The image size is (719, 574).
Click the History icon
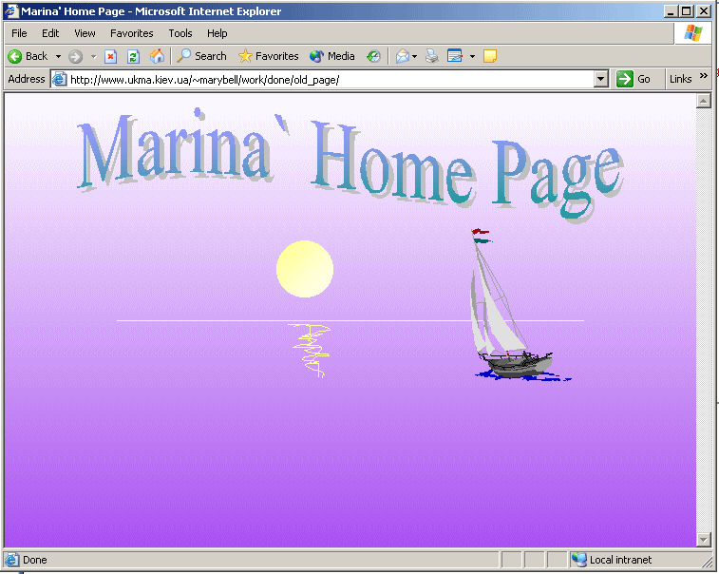(373, 56)
